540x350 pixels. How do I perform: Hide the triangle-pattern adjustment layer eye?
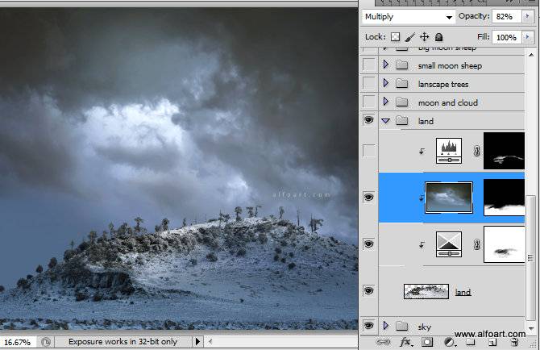click(368, 244)
